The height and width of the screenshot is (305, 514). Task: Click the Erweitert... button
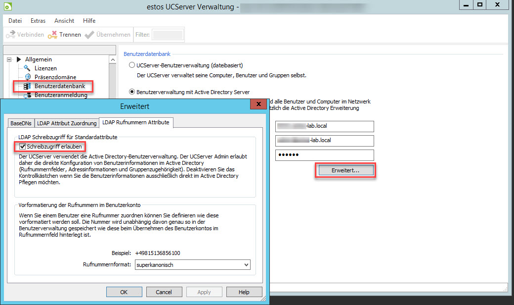pyautogui.click(x=345, y=170)
